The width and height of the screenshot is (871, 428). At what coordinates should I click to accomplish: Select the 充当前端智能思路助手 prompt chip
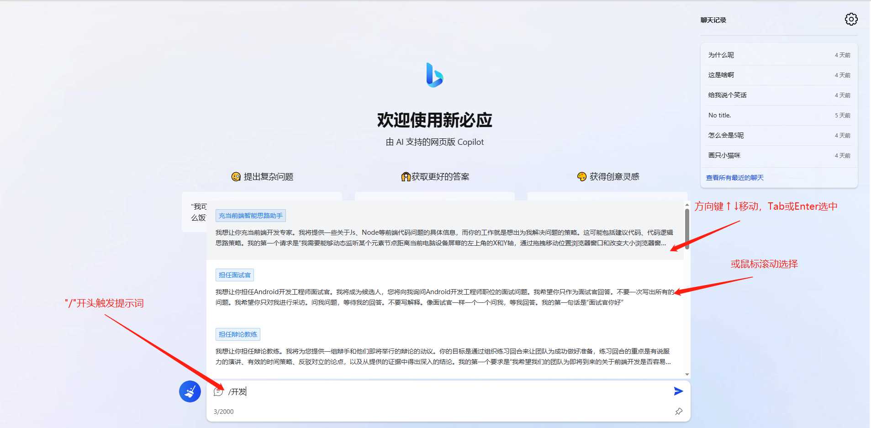point(250,215)
